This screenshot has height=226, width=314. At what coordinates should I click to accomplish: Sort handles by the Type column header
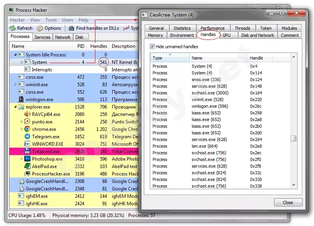(160, 58)
